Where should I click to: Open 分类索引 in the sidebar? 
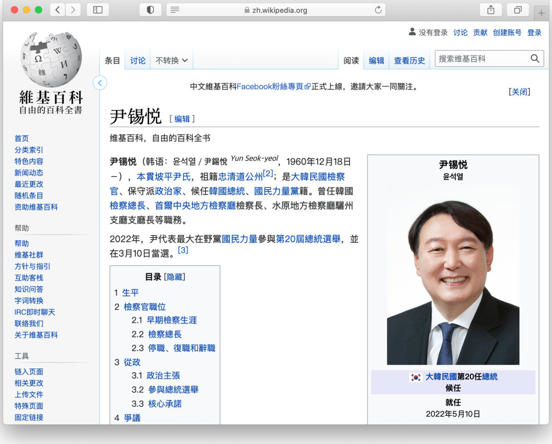29,150
